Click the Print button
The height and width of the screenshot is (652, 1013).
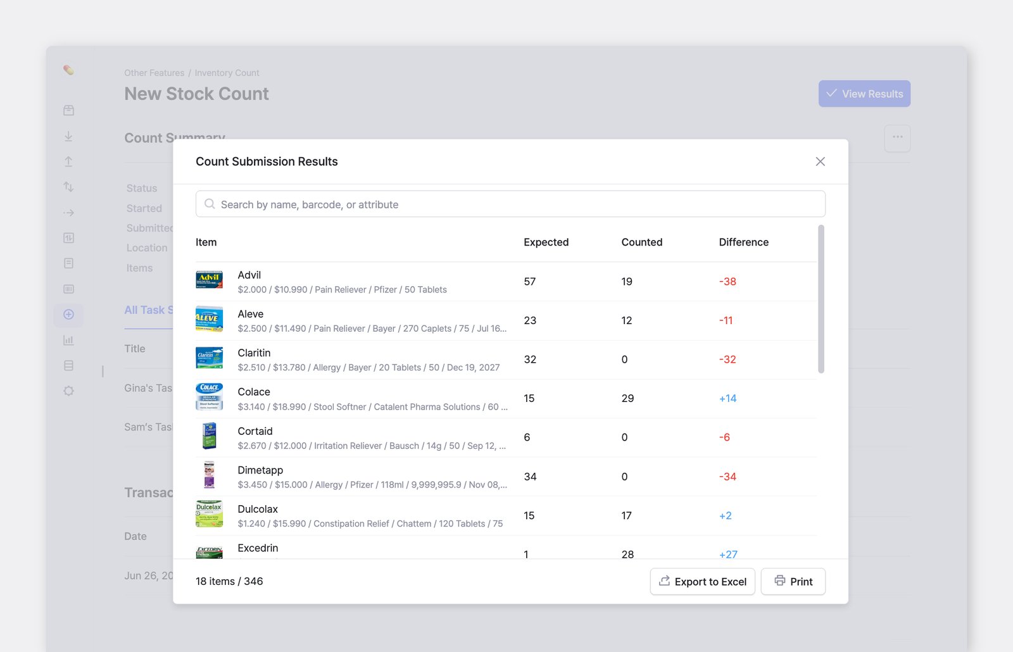[793, 582]
